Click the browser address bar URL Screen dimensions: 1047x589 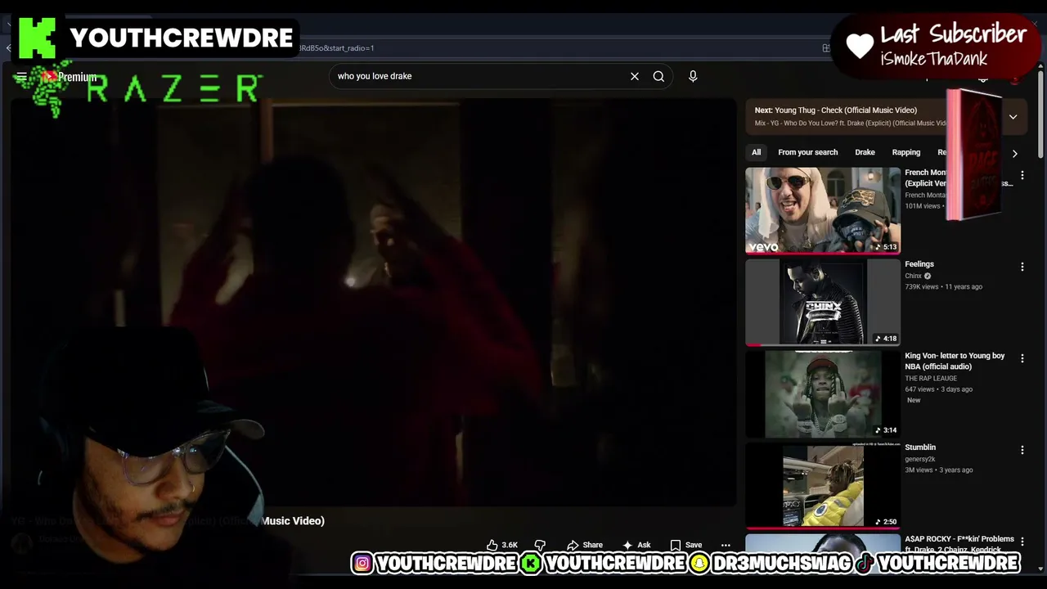[335, 48]
